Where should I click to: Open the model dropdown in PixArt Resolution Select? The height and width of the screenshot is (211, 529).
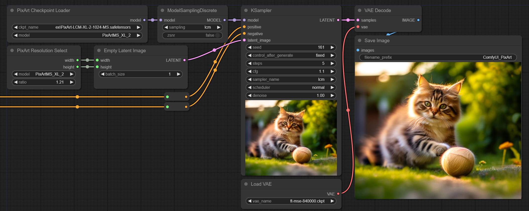point(44,74)
